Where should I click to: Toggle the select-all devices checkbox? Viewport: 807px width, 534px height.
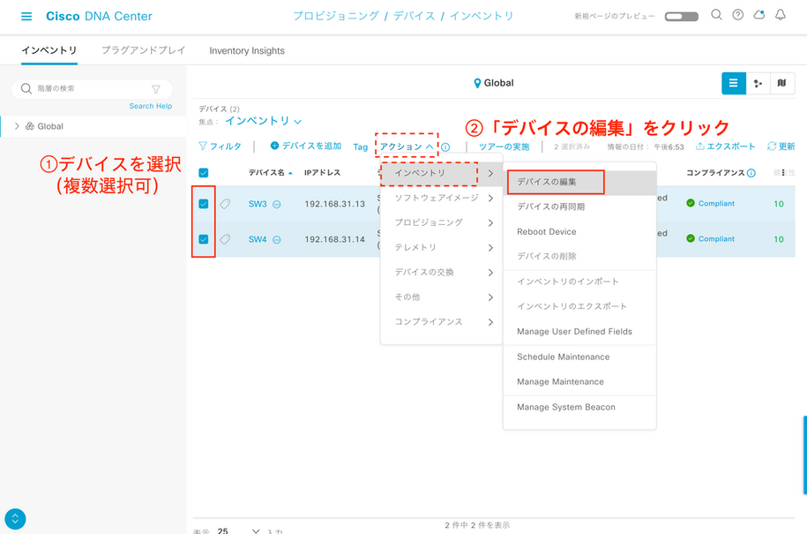click(x=204, y=173)
